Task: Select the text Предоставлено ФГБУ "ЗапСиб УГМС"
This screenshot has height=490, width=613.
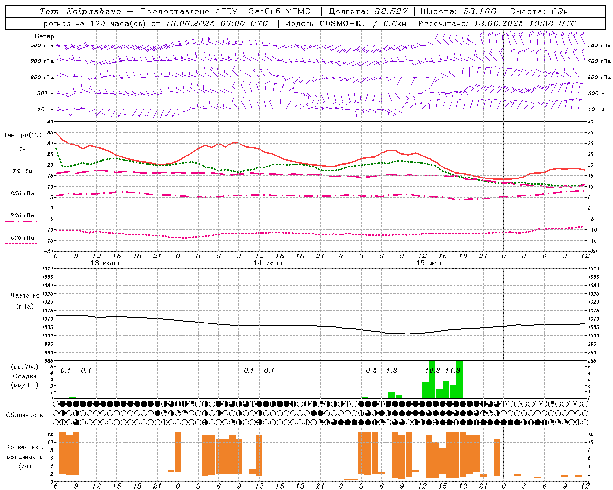Action: click(x=227, y=11)
